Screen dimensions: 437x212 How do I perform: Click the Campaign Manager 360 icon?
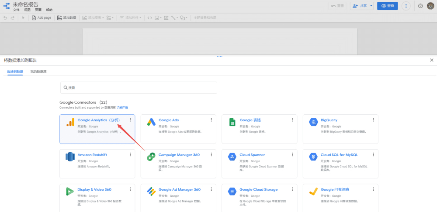[151, 157]
